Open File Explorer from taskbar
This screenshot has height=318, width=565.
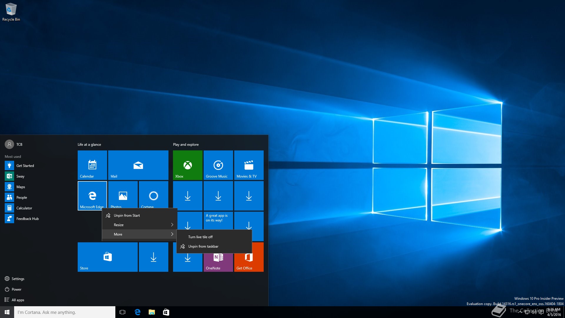tap(152, 312)
